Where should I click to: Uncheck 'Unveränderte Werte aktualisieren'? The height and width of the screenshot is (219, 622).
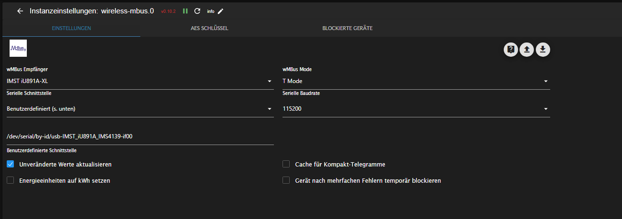click(x=11, y=164)
